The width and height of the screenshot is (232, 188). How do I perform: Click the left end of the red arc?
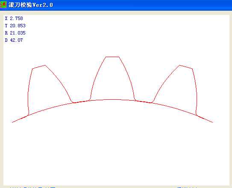pyautogui.click(x=12, y=122)
